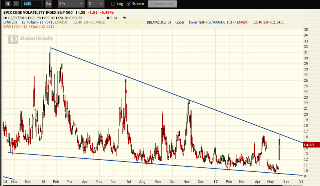Click the $VIX symbol input field
The height and width of the screenshot is (186, 320).
pyautogui.click(x=32, y=4)
